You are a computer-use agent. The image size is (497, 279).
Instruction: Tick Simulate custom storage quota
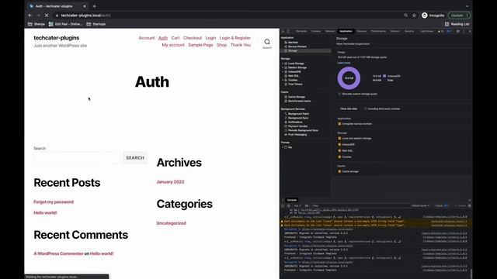339,94
